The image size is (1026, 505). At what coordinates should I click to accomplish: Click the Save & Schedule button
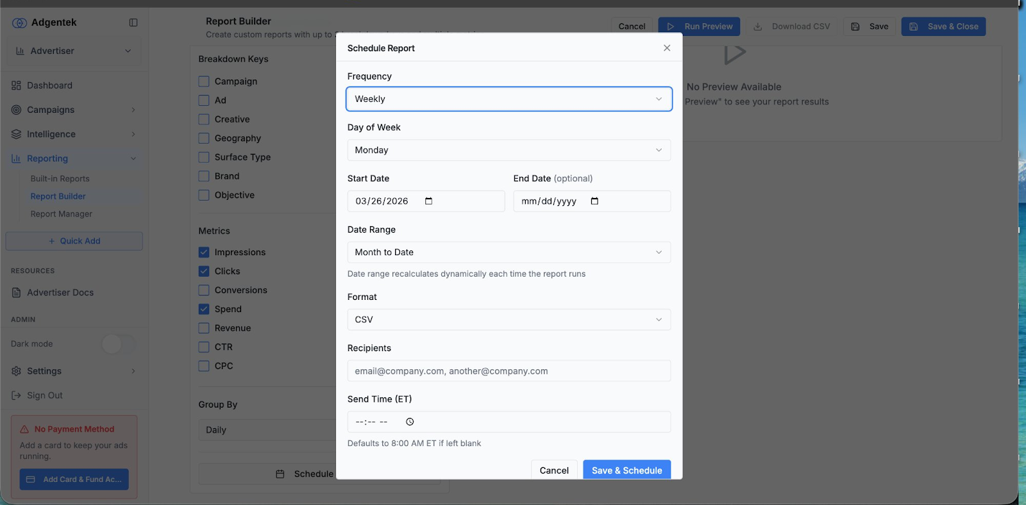pyautogui.click(x=627, y=470)
